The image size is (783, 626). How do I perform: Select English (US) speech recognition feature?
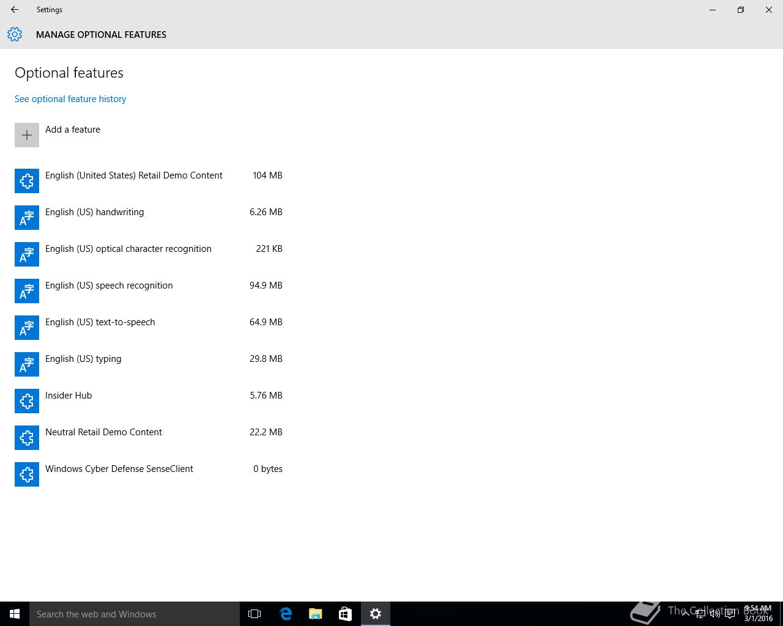[149, 291]
